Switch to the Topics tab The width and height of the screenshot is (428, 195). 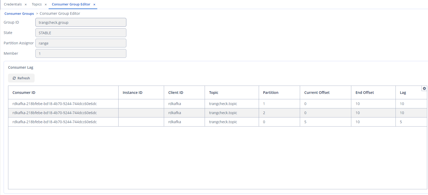click(37, 4)
